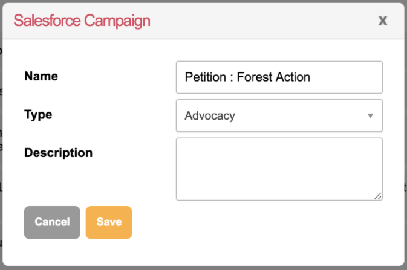Screen dimensions: 407x270
Task: Open the Type select showing Advocacy
Action: pos(279,115)
